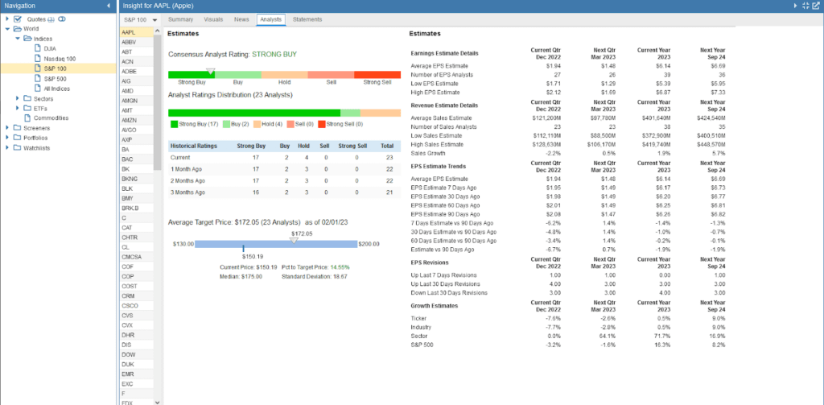This screenshot has height=405, width=824.
Task: Collapse the World tree node
Action: [7, 29]
